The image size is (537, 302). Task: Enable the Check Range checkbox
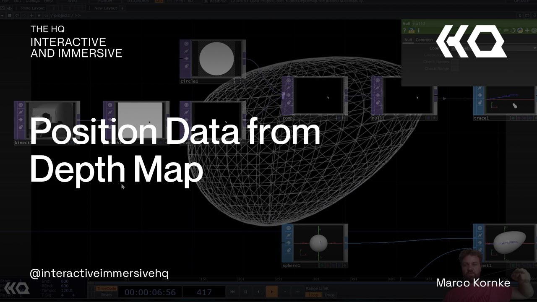click(x=455, y=68)
